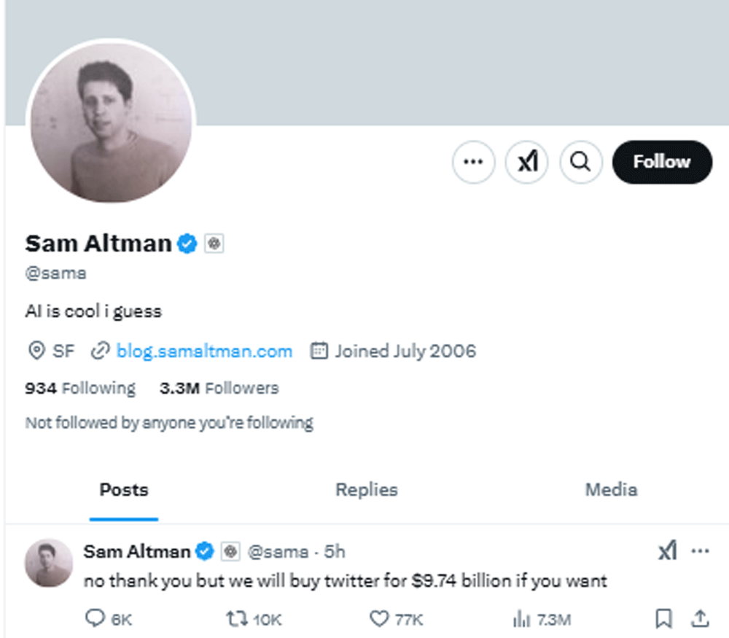The height and width of the screenshot is (638, 729).
Task: Open the three-dot more options on profile
Action: 474,162
